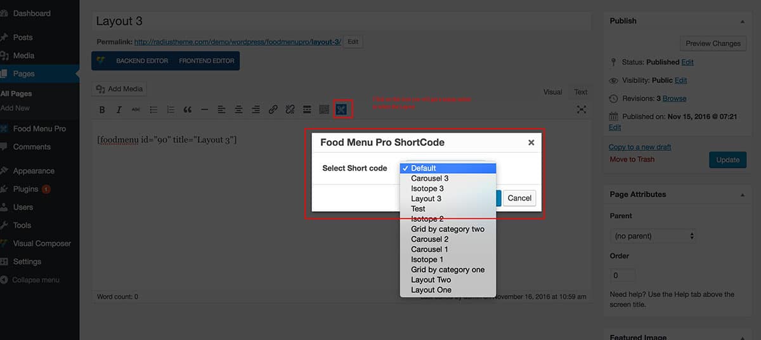Choose Layout 3 from the shortcode list
This screenshot has width=761, height=340.
[x=448, y=199]
